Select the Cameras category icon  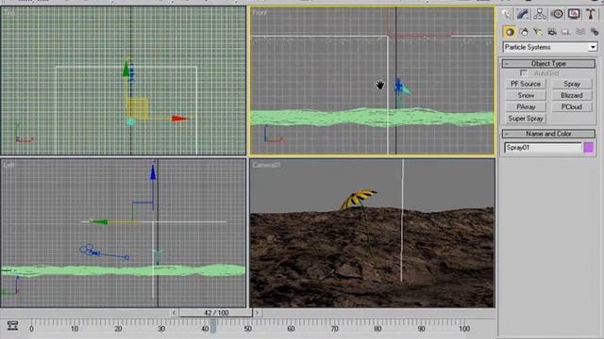[x=552, y=32]
